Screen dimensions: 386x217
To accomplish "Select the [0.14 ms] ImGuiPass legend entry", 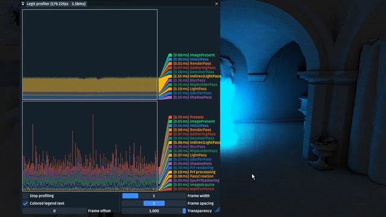I will (x=191, y=125).
